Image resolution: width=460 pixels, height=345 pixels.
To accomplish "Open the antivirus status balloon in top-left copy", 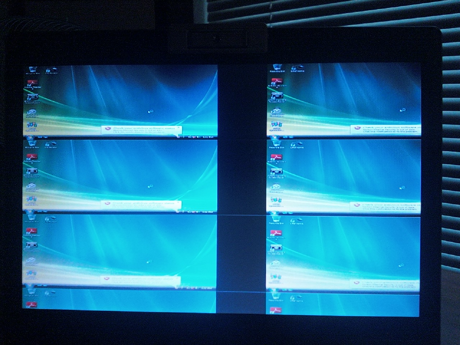I will (142, 130).
